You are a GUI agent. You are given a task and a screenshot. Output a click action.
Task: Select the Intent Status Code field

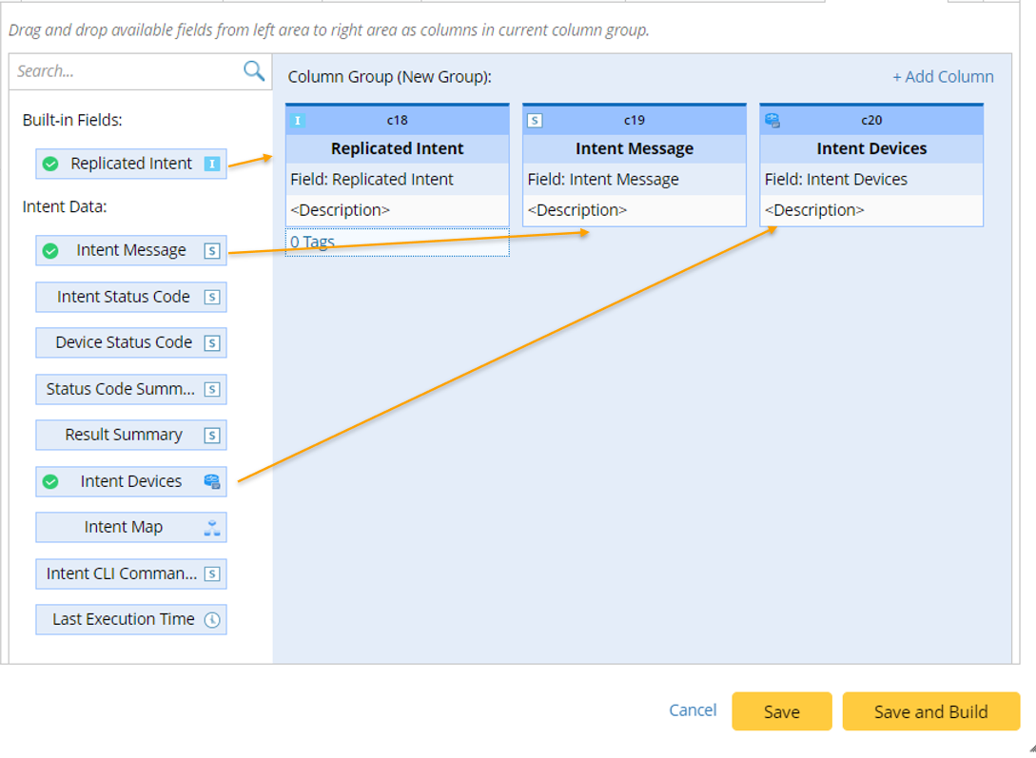tap(124, 297)
